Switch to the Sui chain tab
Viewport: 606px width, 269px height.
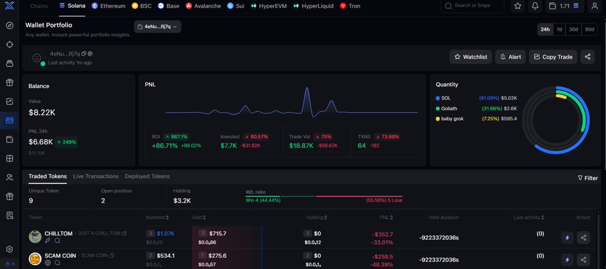[x=235, y=6]
